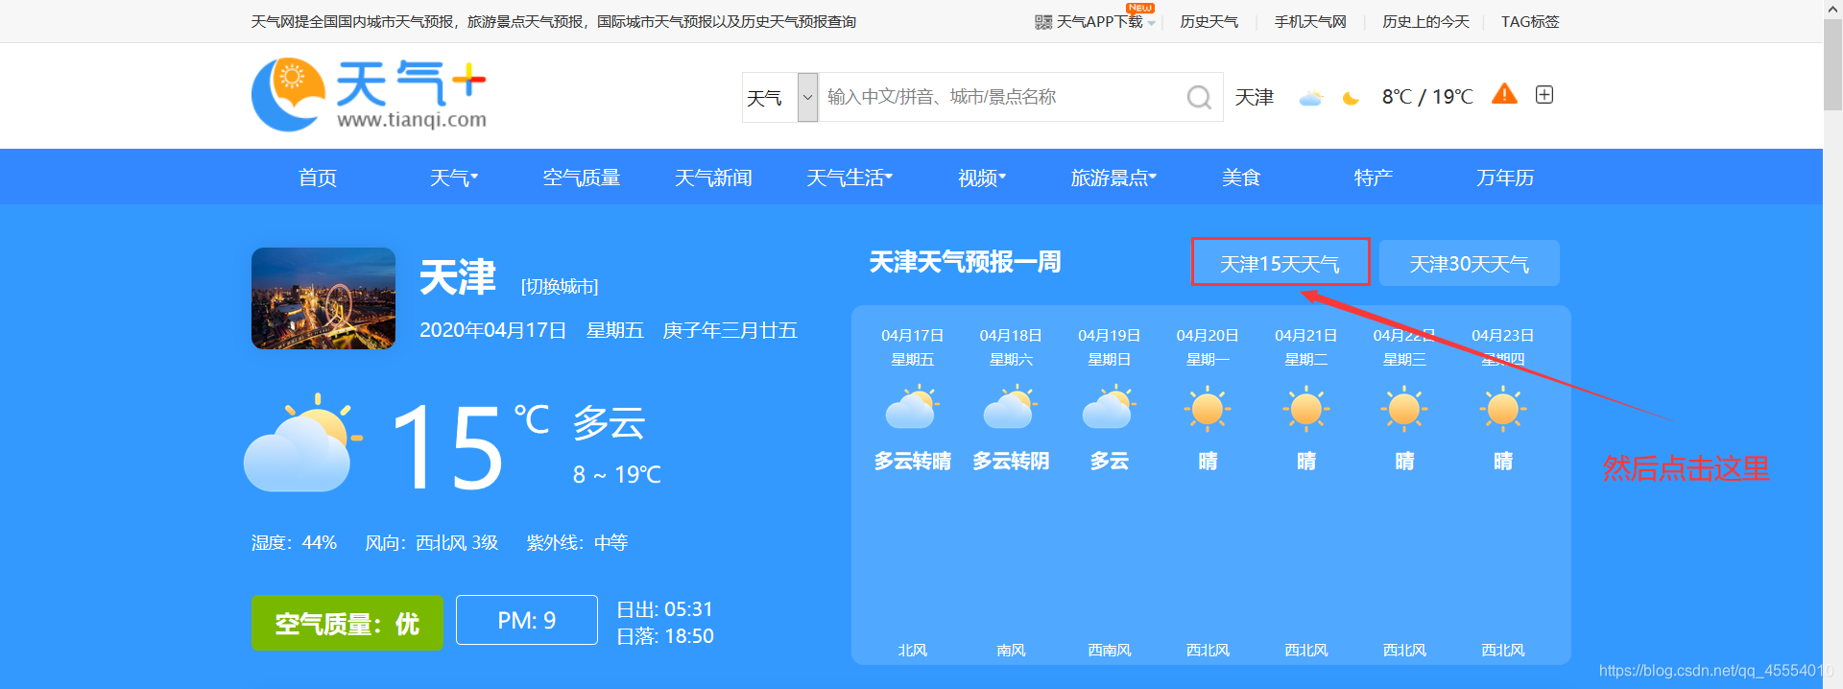Click the 风向: 西北风 3级 text
This screenshot has width=1843, height=689.
432,543
